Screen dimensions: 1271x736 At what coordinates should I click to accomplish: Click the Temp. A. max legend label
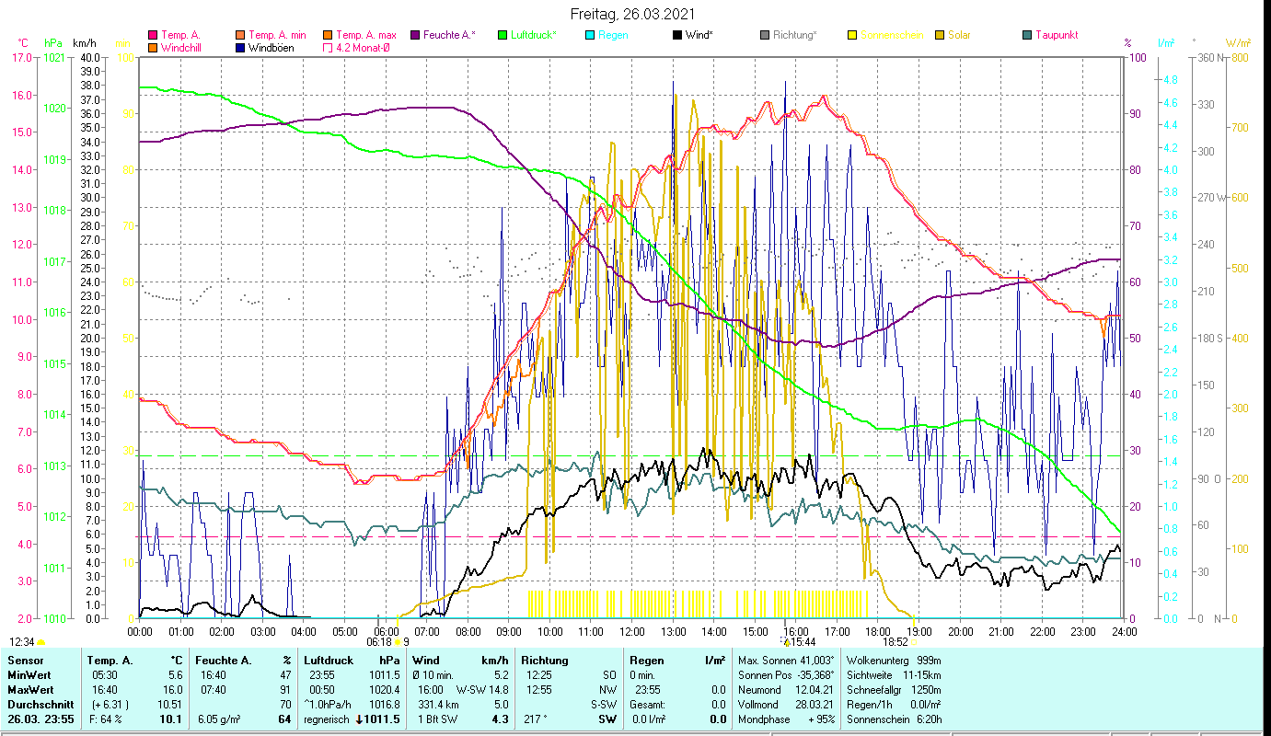pyautogui.click(x=365, y=35)
